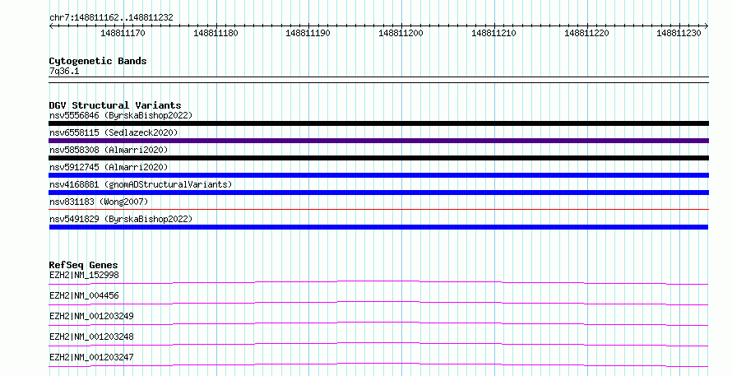Open transcript EZH2|NM_001203248

pyautogui.click(x=91, y=337)
